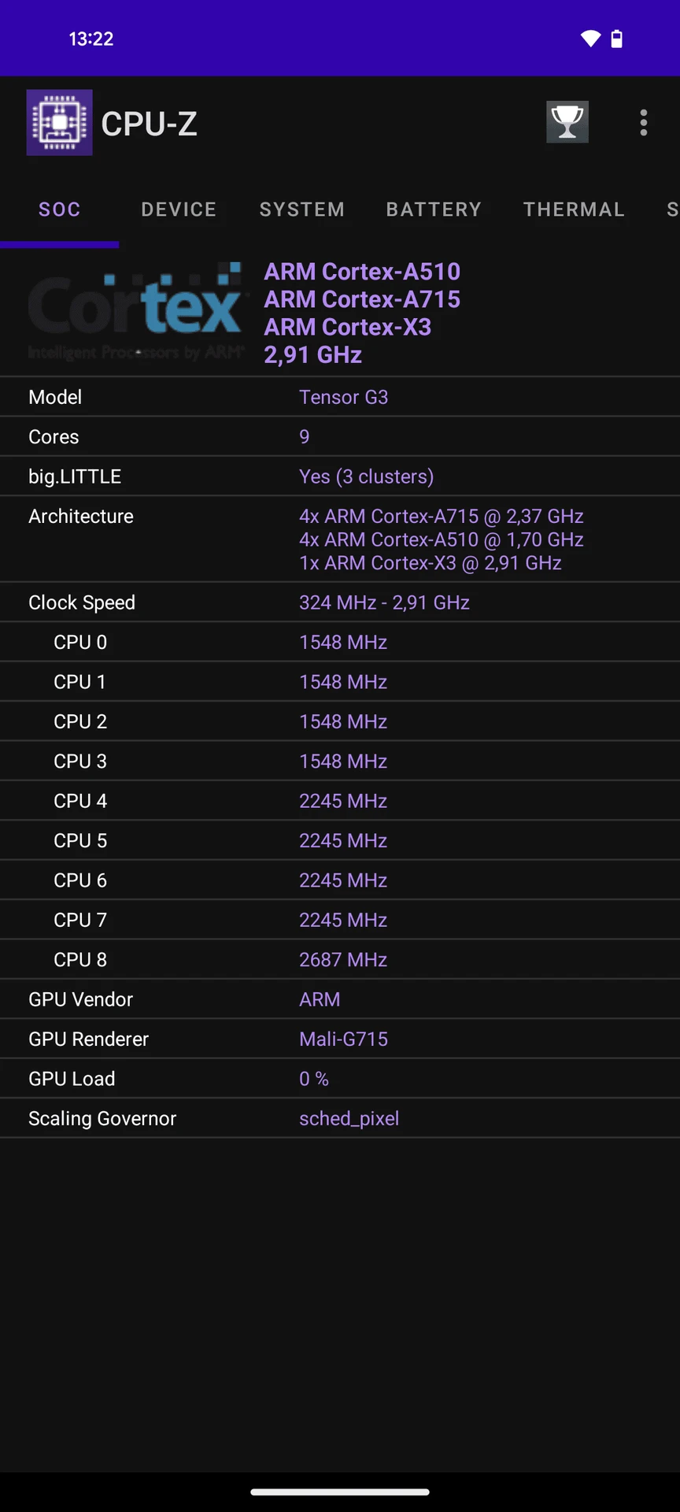Screen dimensions: 680x1512
Task: Tap the CPU 6 row label
Action: pyautogui.click(x=80, y=880)
